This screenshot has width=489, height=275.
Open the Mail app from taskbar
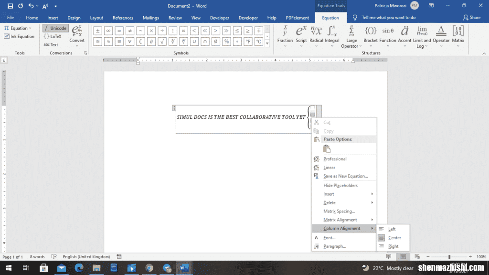coord(62,268)
